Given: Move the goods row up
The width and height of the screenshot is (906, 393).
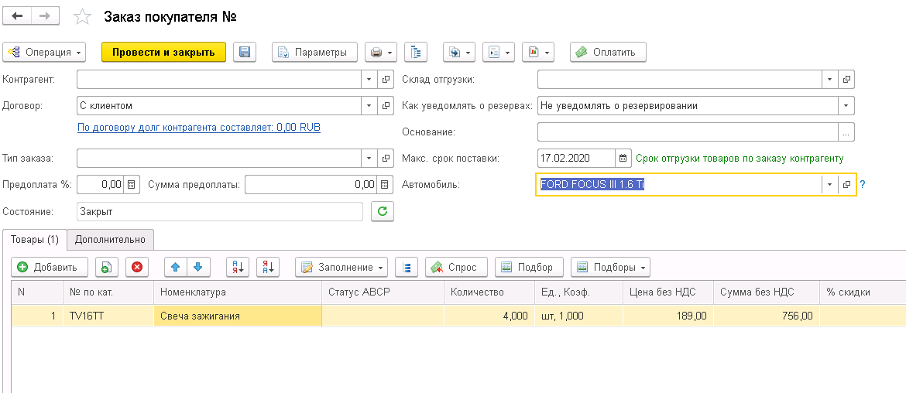Looking at the screenshot, I should [x=176, y=267].
